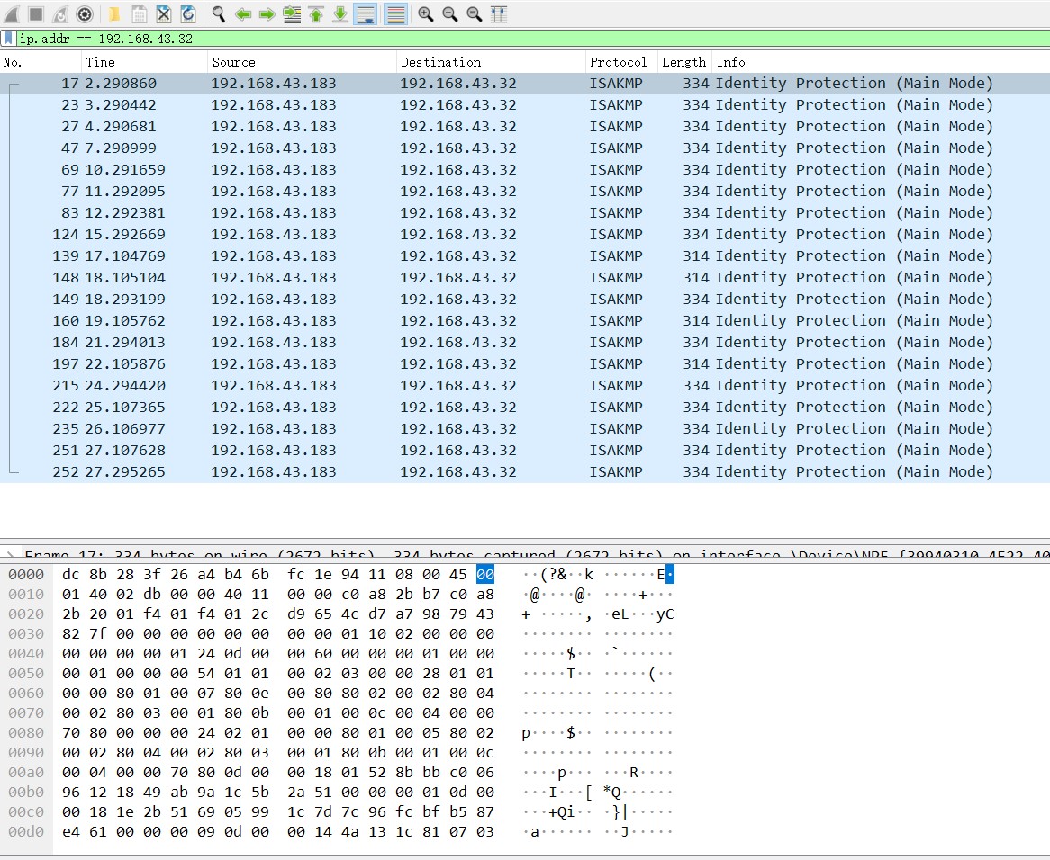Select packet 139 with length 314
The height and width of the screenshot is (860, 1050).
525,256
